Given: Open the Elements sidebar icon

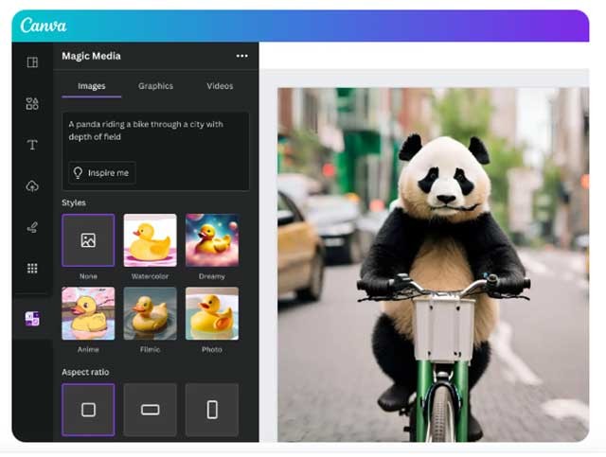Looking at the screenshot, I should tap(32, 103).
